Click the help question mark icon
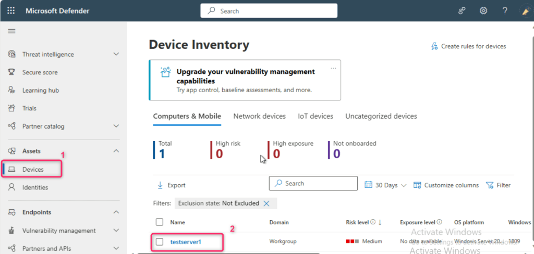Viewport: 534px width, 254px height. click(505, 11)
